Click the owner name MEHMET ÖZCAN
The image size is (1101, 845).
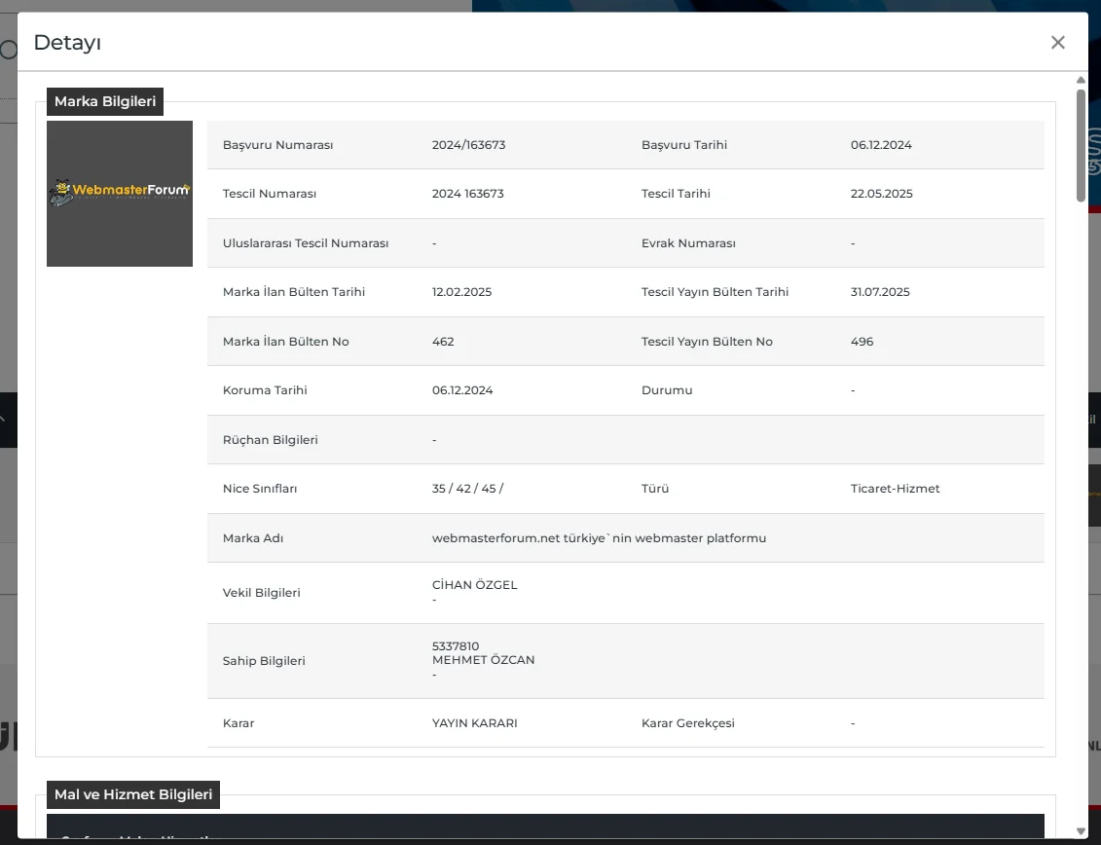483,660
